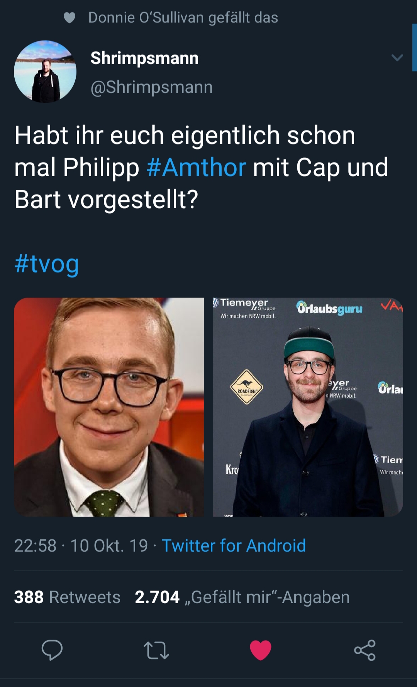Click the 22:58 · 10 Okt. 19 timestamp

click(x=81, y=546)
